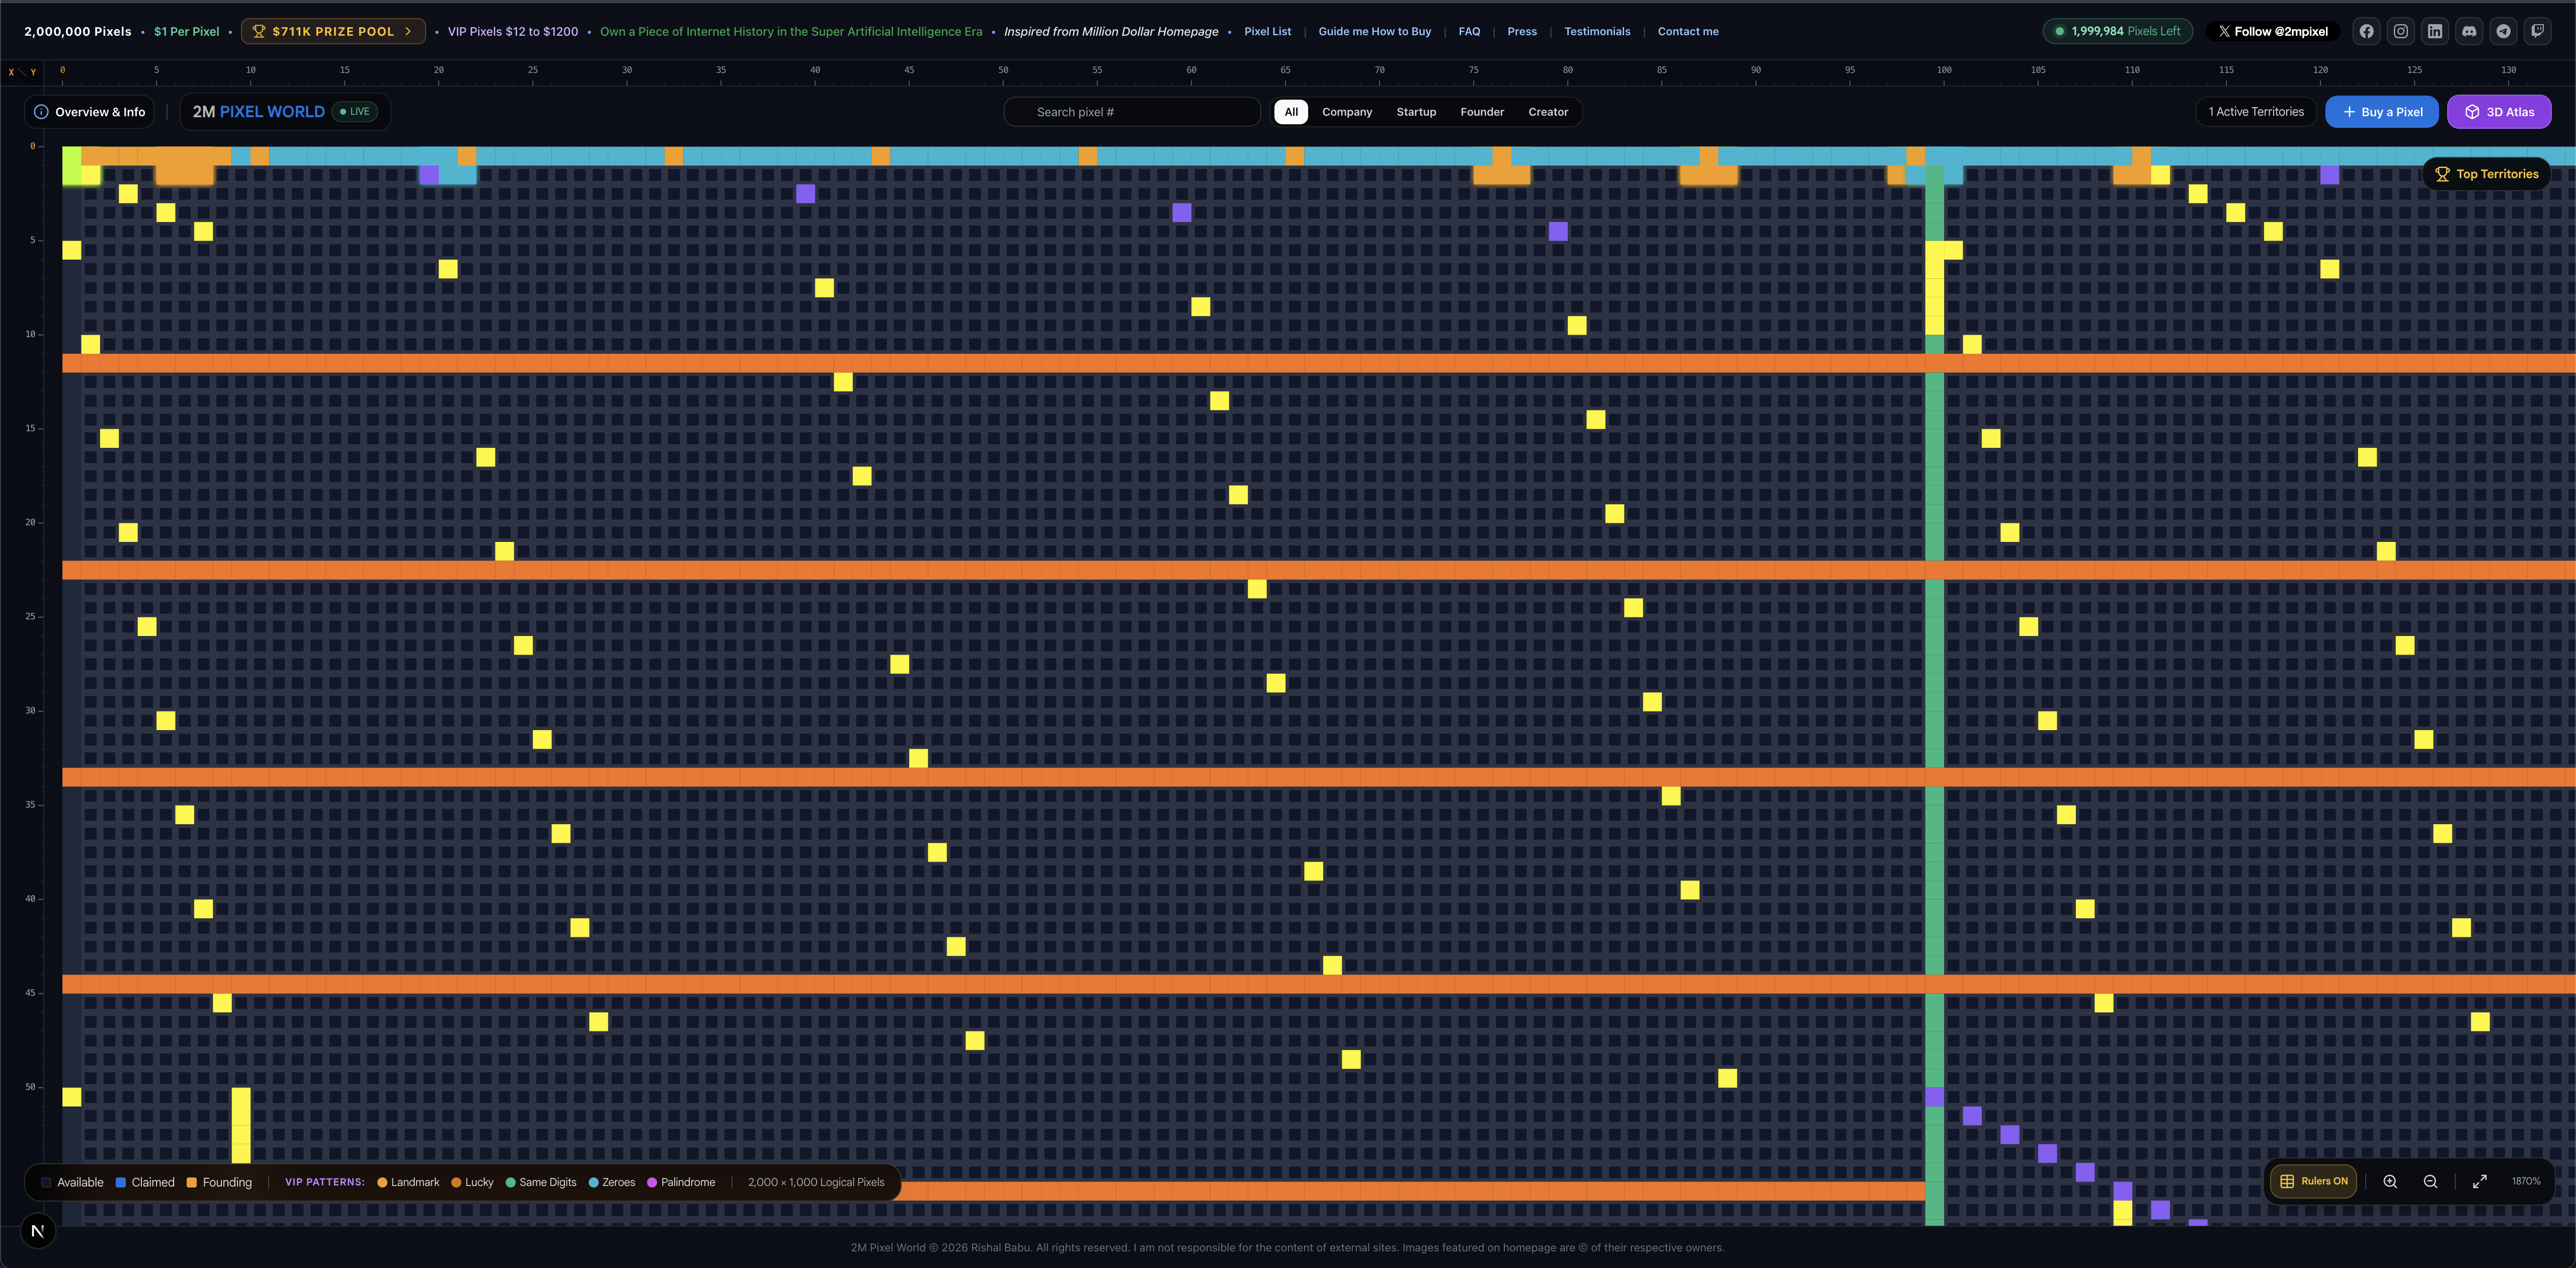
Task: Open Overview & Info panel
Action: (90, 112)
